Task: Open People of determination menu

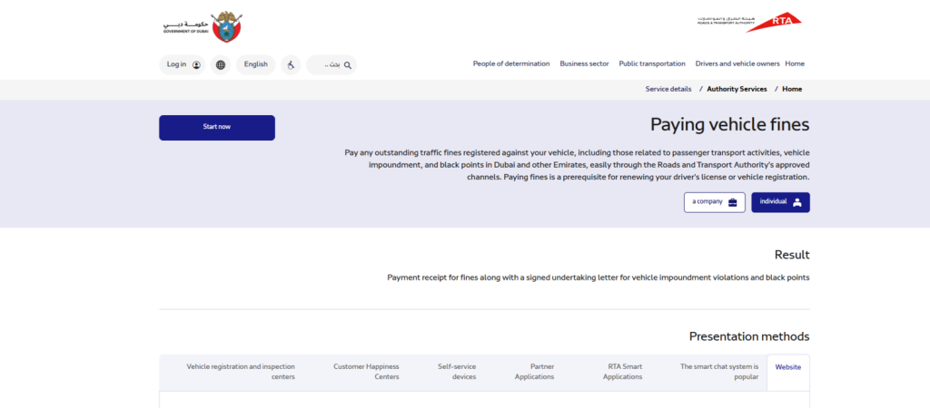Action: (x=511, y=64)
